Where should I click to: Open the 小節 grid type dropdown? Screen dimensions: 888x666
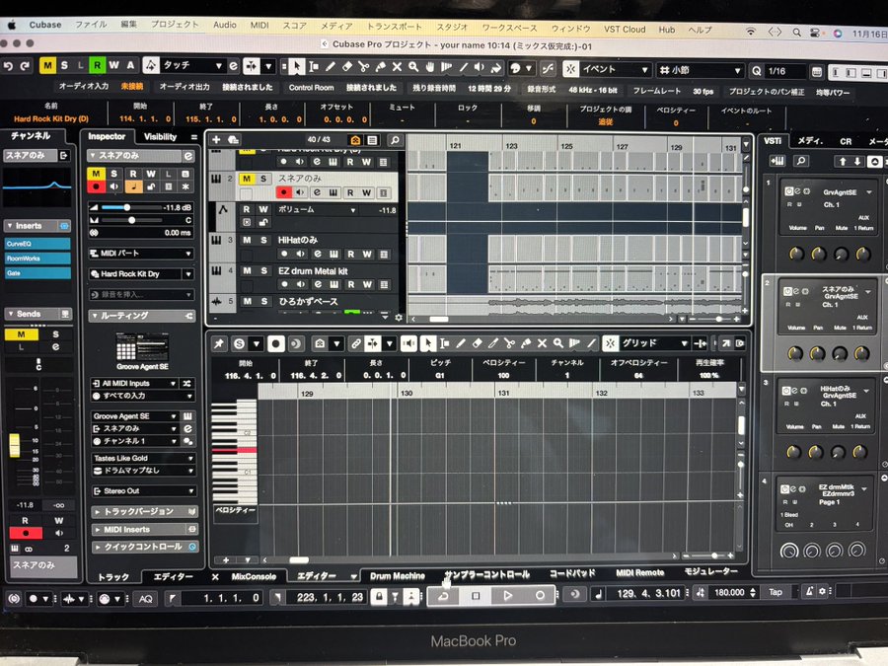(x=700, y=71)
